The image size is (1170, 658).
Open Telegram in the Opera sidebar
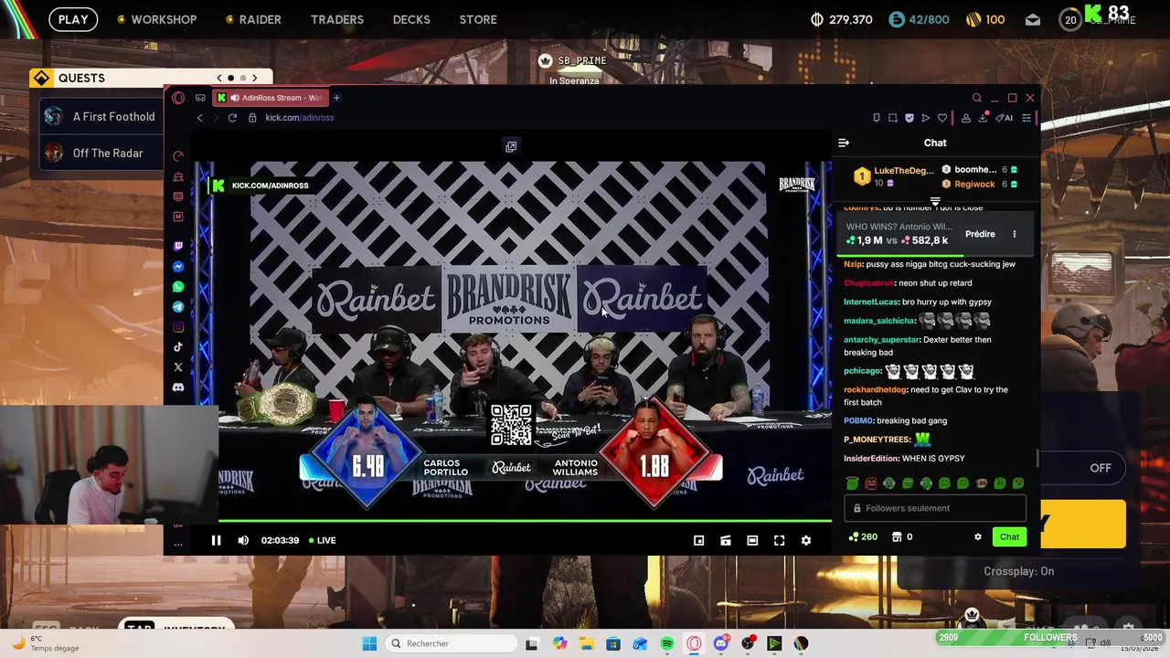point(178,307)
